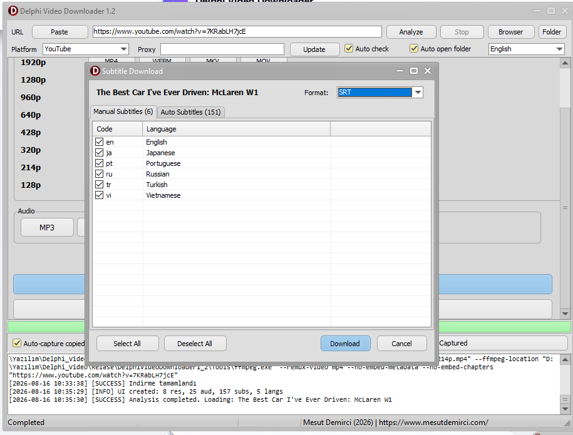Select the 960p resolution row
Viewport: 573px width, 435px height.
tap(31, 98)
